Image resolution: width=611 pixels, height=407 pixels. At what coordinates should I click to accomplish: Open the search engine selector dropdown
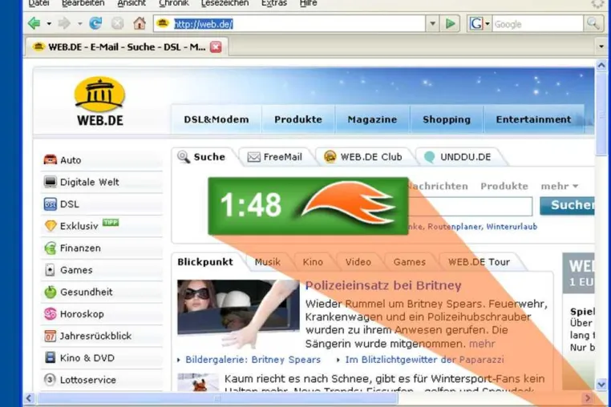488,24
